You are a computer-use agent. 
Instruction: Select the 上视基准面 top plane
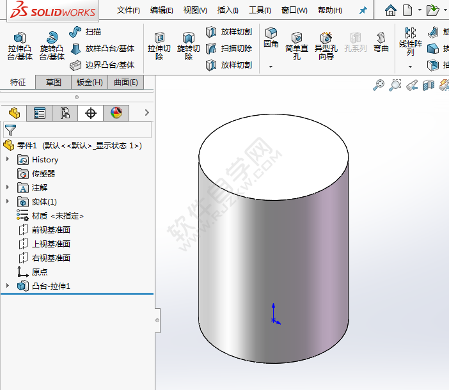point(44,244)
